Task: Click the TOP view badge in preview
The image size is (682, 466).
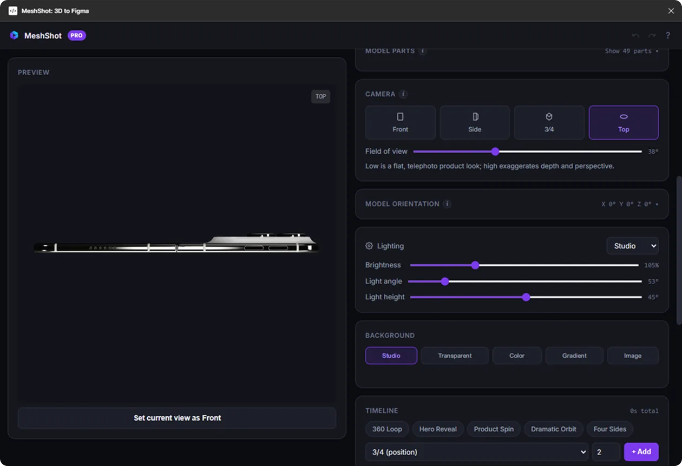Action: (x=320, y=96)
